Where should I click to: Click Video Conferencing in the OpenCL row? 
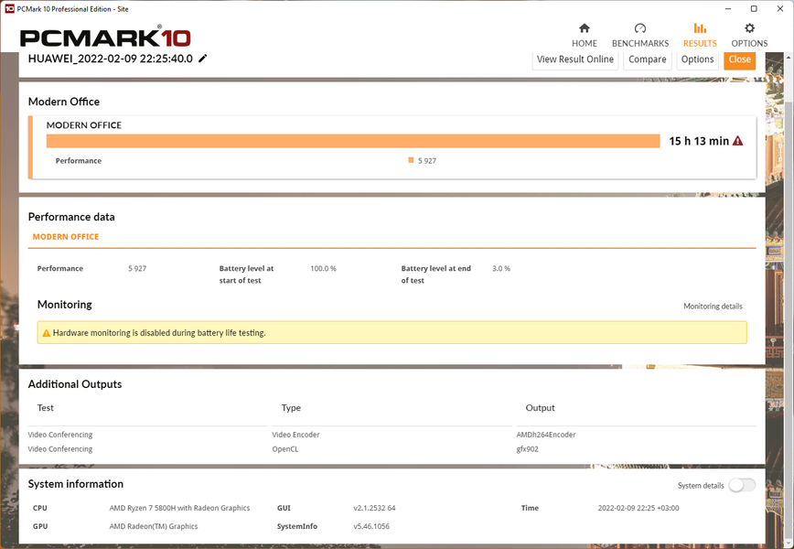click(x=60, y=448)
